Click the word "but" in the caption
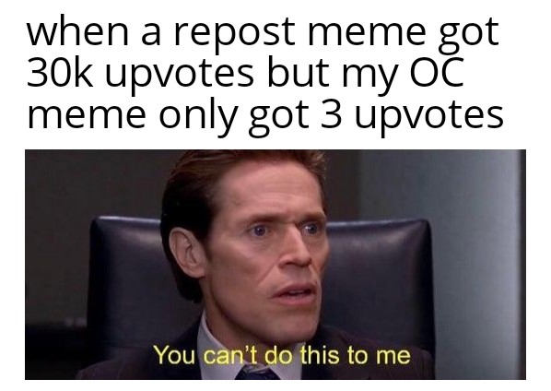The width and height of the screenshot is (551, 391). [x=299, y=72]
